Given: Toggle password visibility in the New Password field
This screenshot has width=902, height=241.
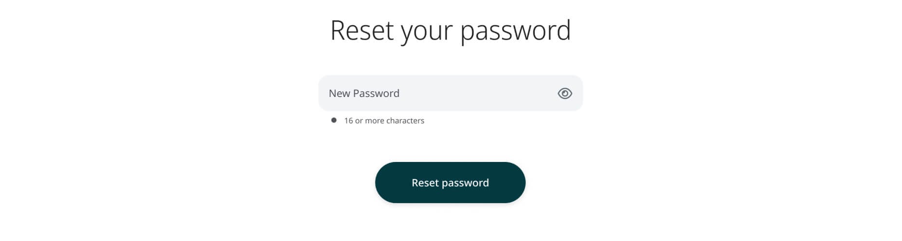Looking at the screenshot, I should [x=564, y=93].
